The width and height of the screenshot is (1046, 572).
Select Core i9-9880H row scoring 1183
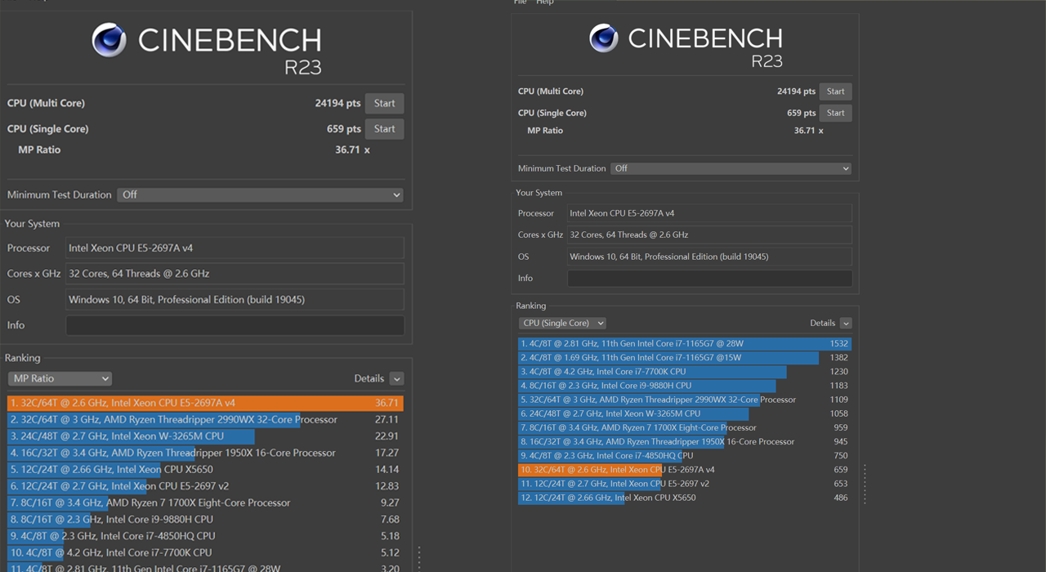pos(685,386)
